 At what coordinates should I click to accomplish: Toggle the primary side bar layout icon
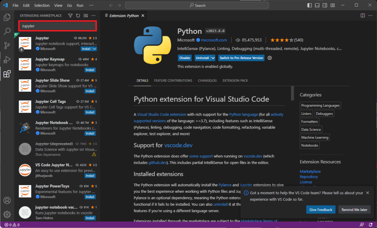tap(309, 5)
